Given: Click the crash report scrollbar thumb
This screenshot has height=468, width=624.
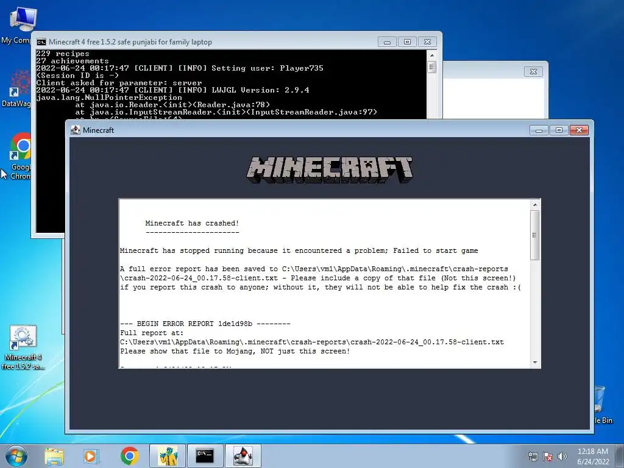Looking at the screenshot, I should click(x=535, y=235).
